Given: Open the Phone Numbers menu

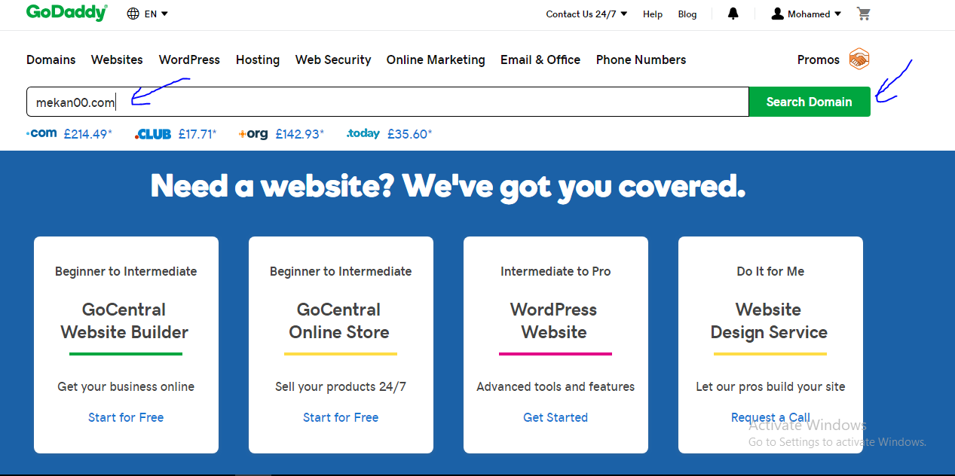Looking at the screenshot, I should [x=641, y=59].
